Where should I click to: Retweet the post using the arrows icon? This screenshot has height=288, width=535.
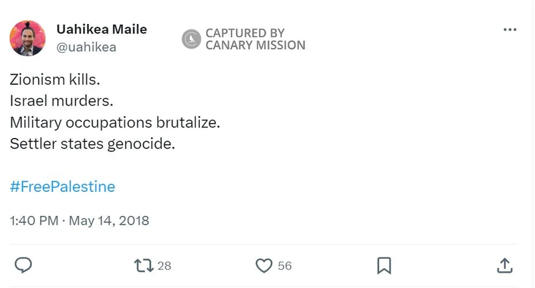point(143,265)
